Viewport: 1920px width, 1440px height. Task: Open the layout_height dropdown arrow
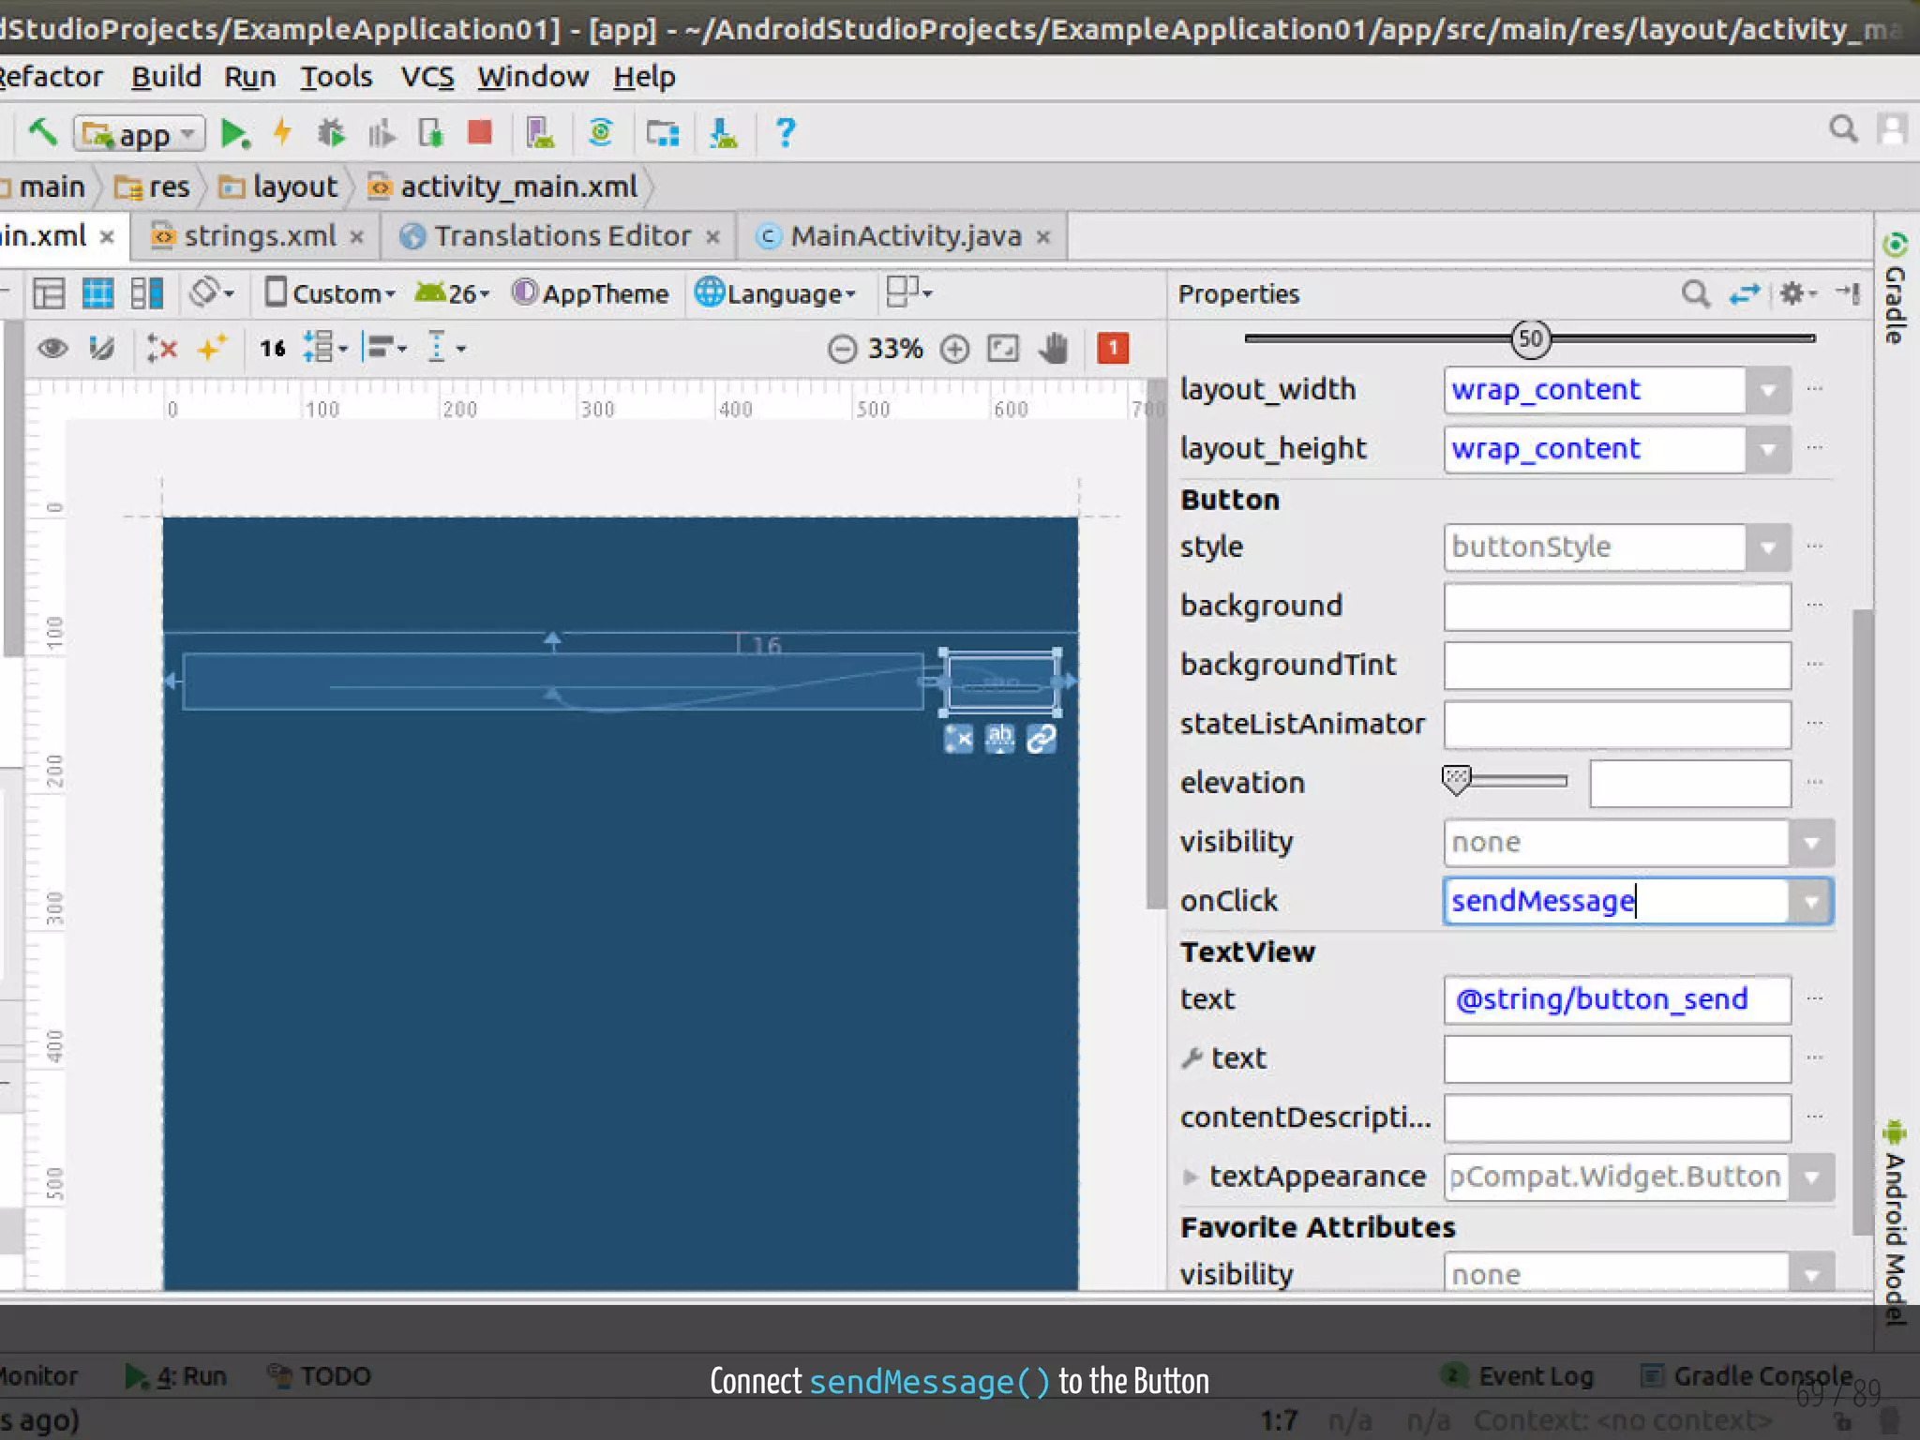(1768, 450)
